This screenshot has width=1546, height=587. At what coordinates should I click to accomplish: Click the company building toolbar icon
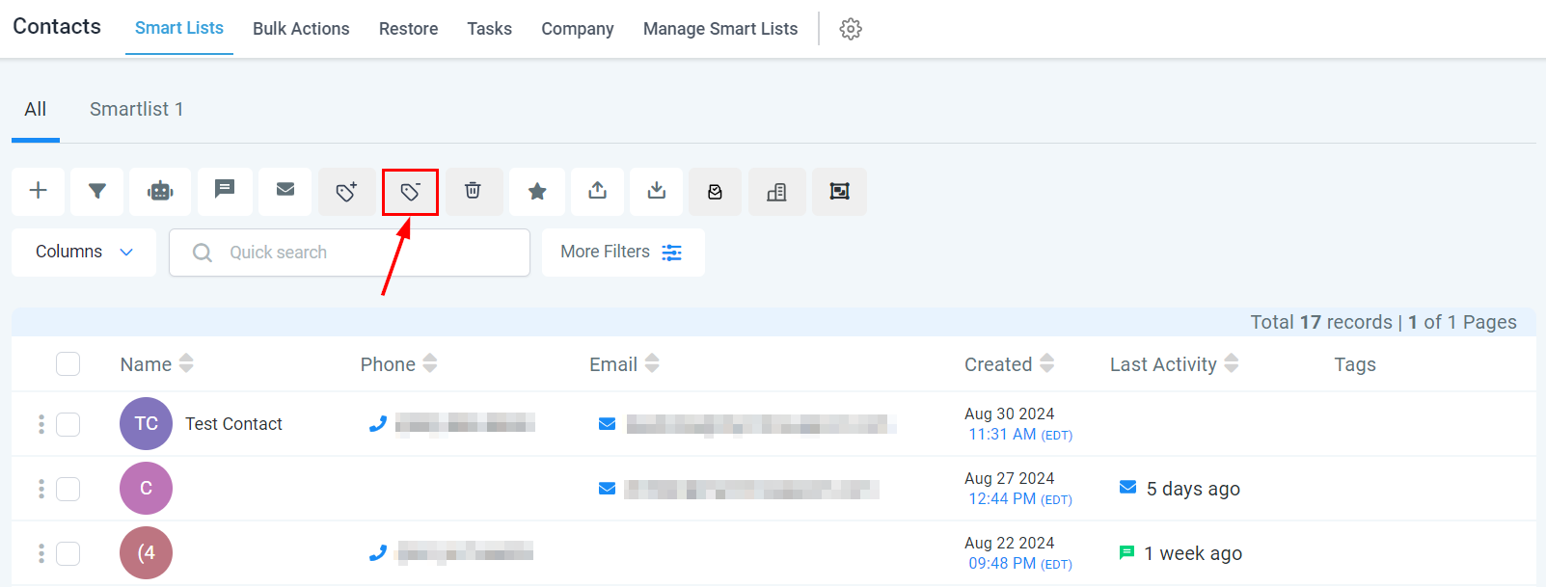tap(776, 191)
